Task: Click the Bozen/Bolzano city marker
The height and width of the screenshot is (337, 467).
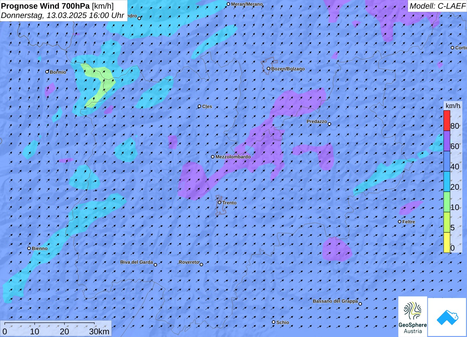Action: [269, 69]
